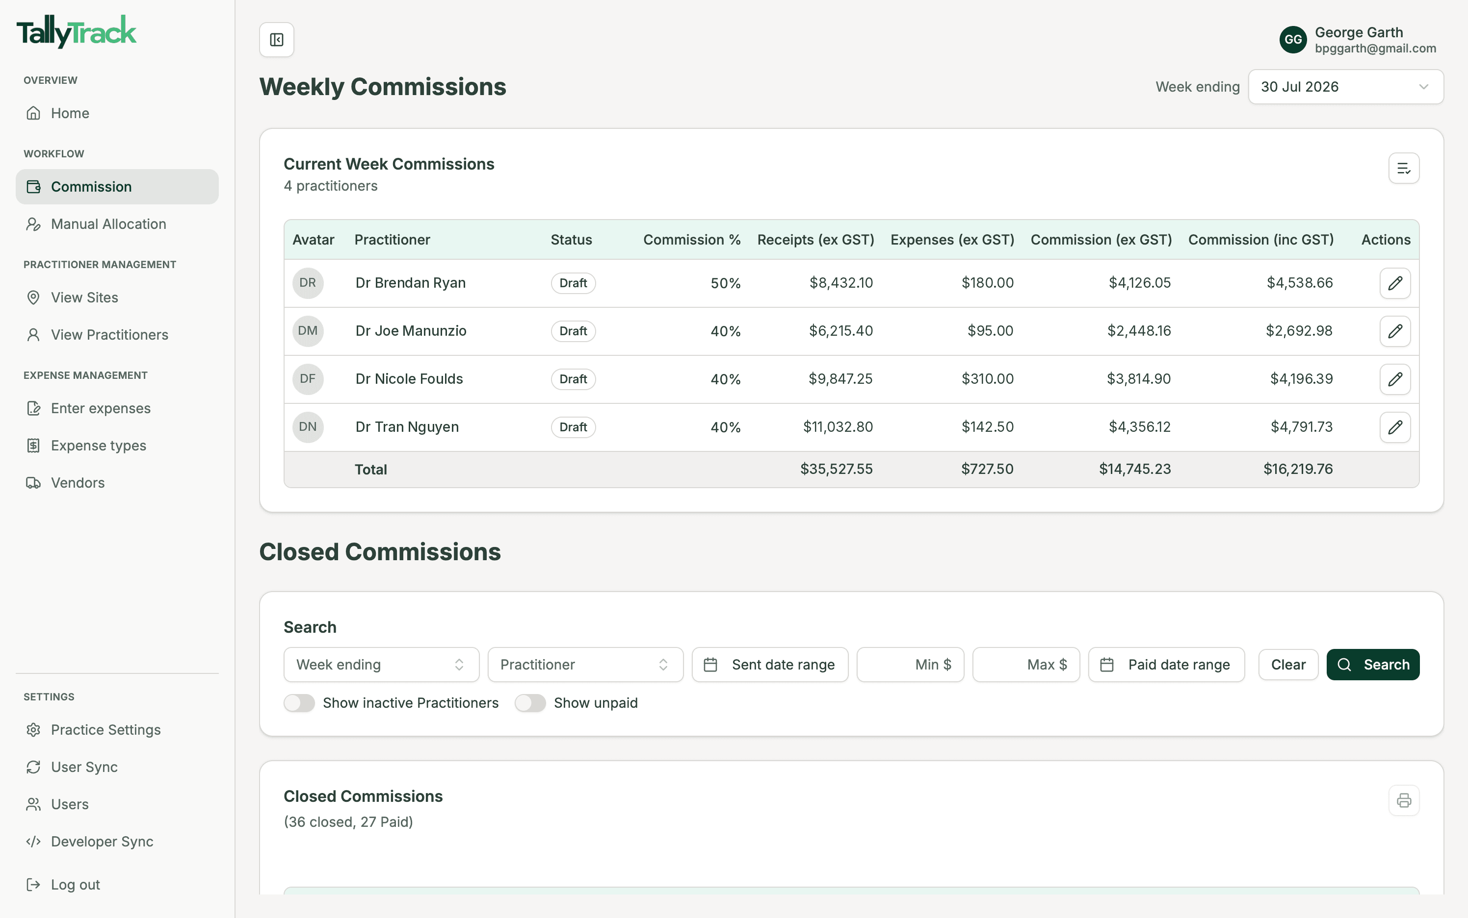Open the Paid date range picker
Image resolution: width=1468 pixels, height=918 pixels.
1166,665
